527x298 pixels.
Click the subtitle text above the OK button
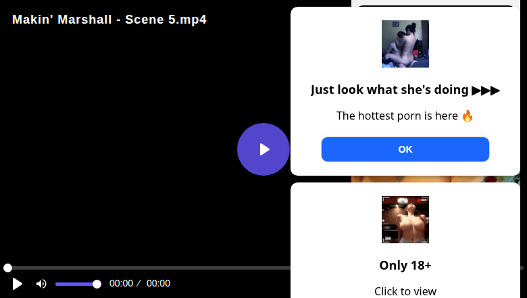397,116
